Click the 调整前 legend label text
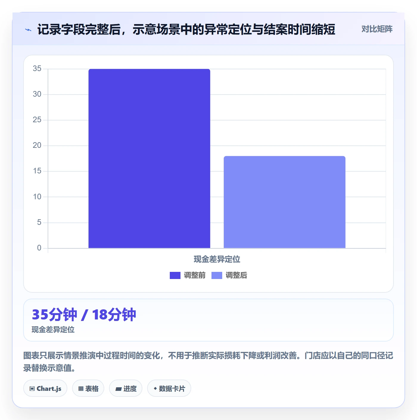Screen dimensions: 417x420 tap(195, 275)
